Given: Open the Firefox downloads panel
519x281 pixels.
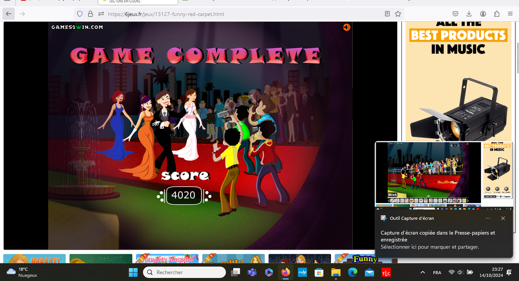Looking at the screenshot, I should (x=469, y=14).
